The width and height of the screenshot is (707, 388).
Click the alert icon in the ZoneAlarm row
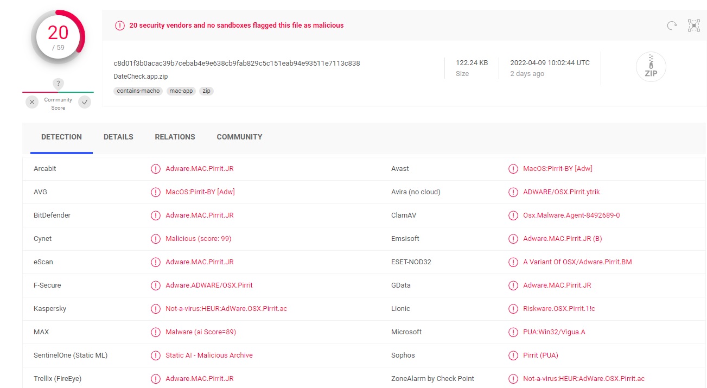tap(513, 379)
